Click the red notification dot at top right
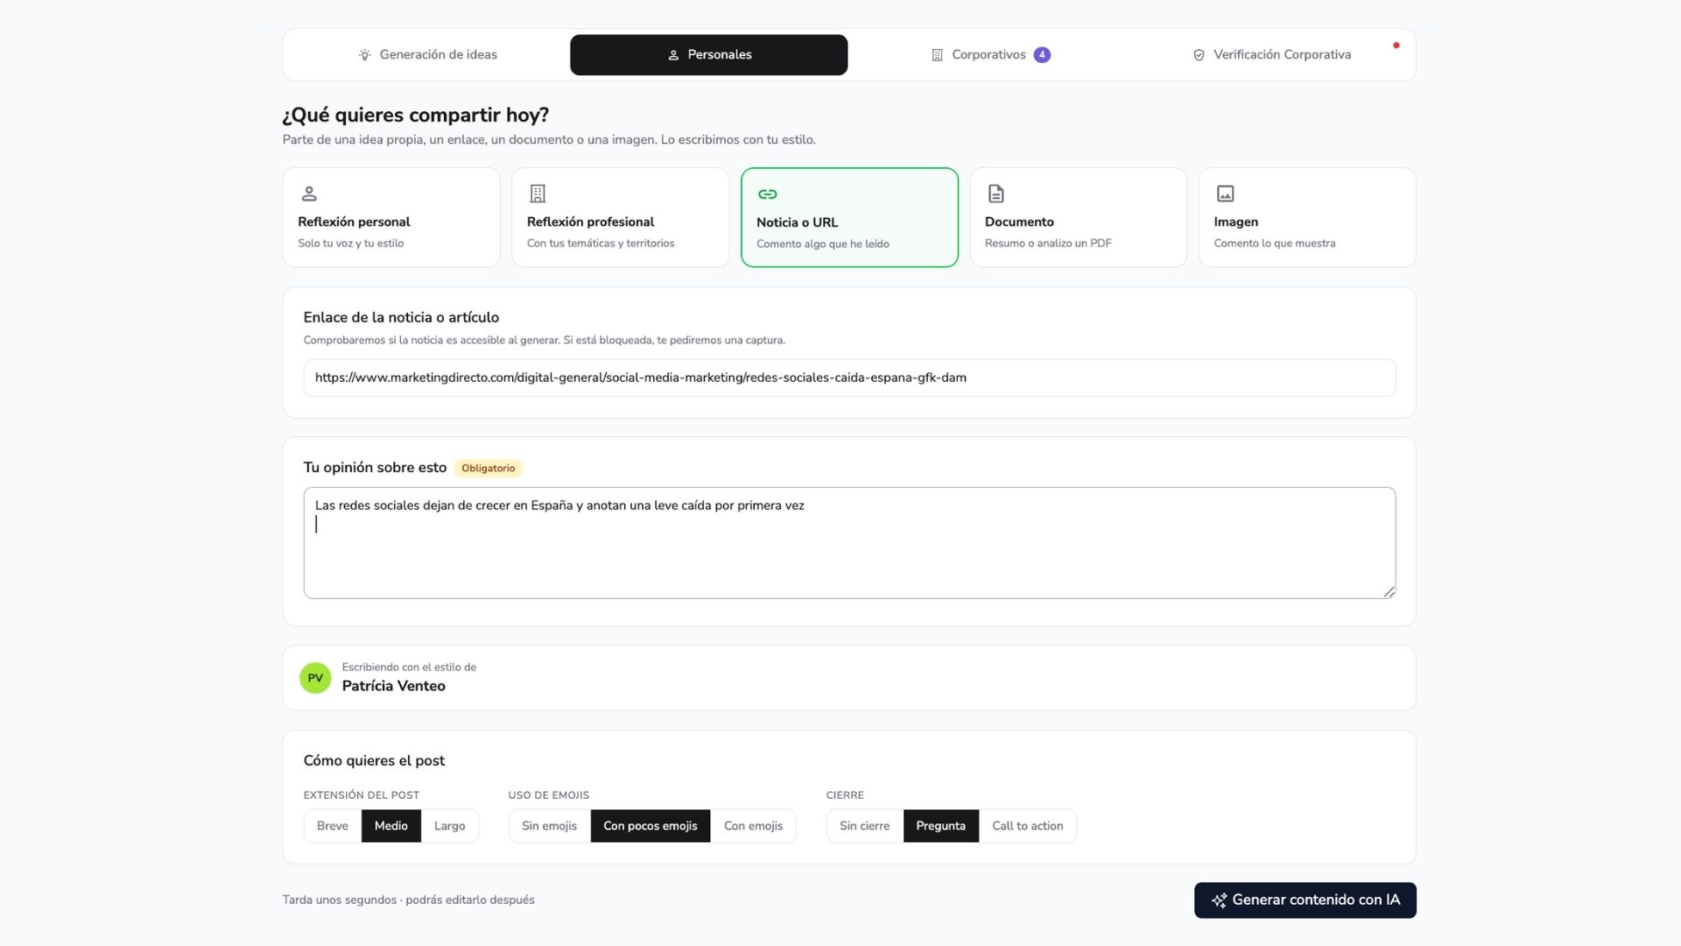This screenshot has width=1681, height=946. [1396, 46]
